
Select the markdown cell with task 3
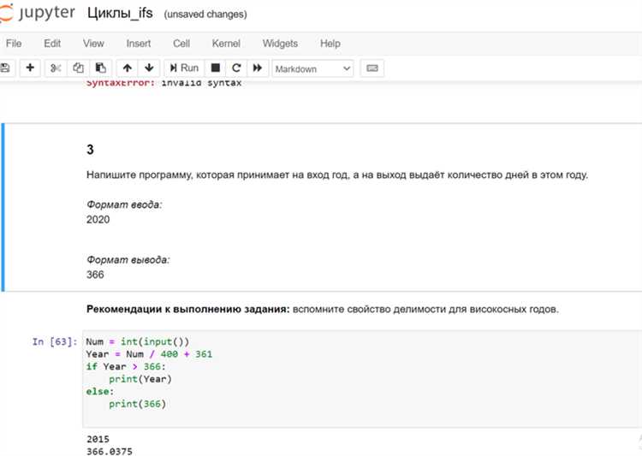[x=342, y=205]
